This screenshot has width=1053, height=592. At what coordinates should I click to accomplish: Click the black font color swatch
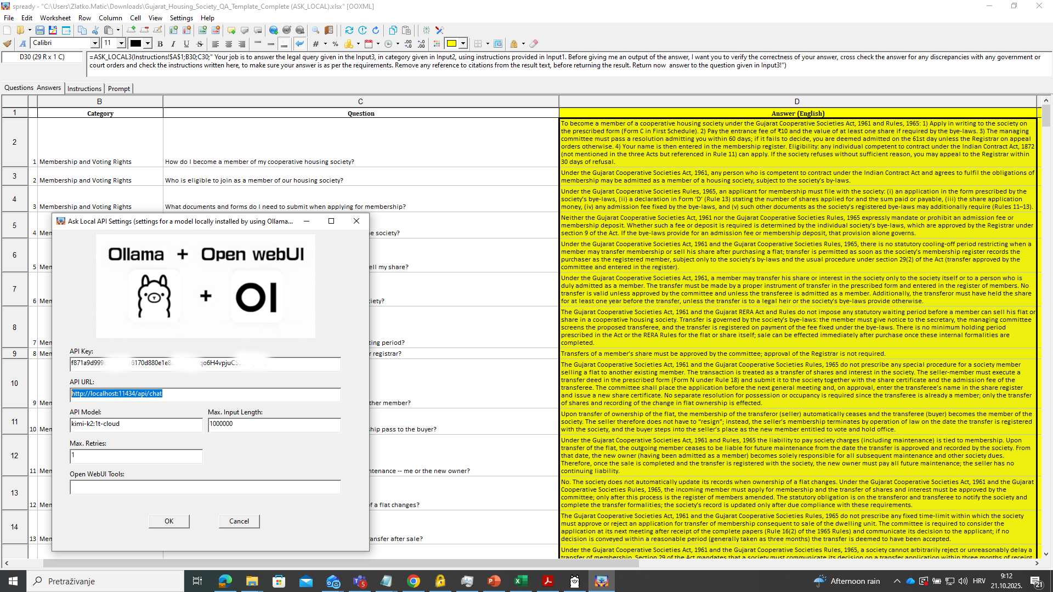pyautogui.click(x=135, y=43)
